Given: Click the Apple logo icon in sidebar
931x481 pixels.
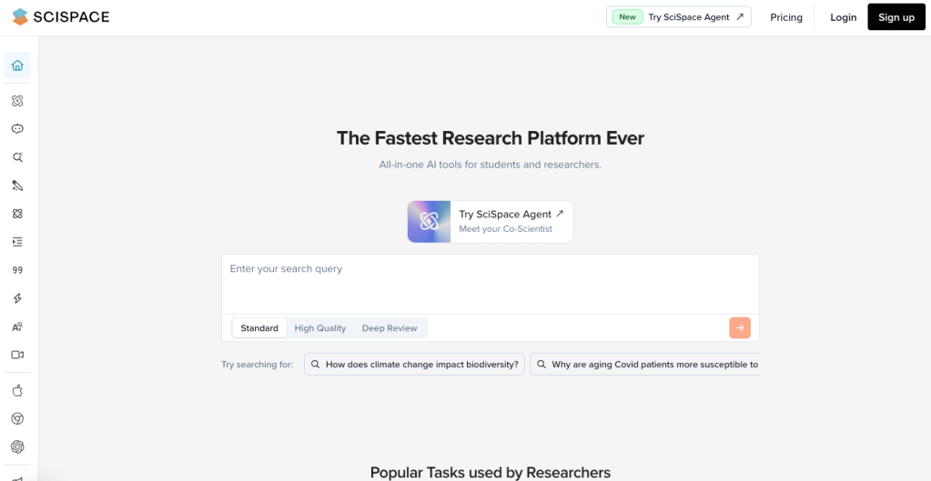Looking at the screenshot, I should [17, 390].
